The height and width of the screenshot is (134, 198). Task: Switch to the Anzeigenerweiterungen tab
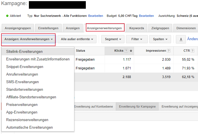[104, 28]
